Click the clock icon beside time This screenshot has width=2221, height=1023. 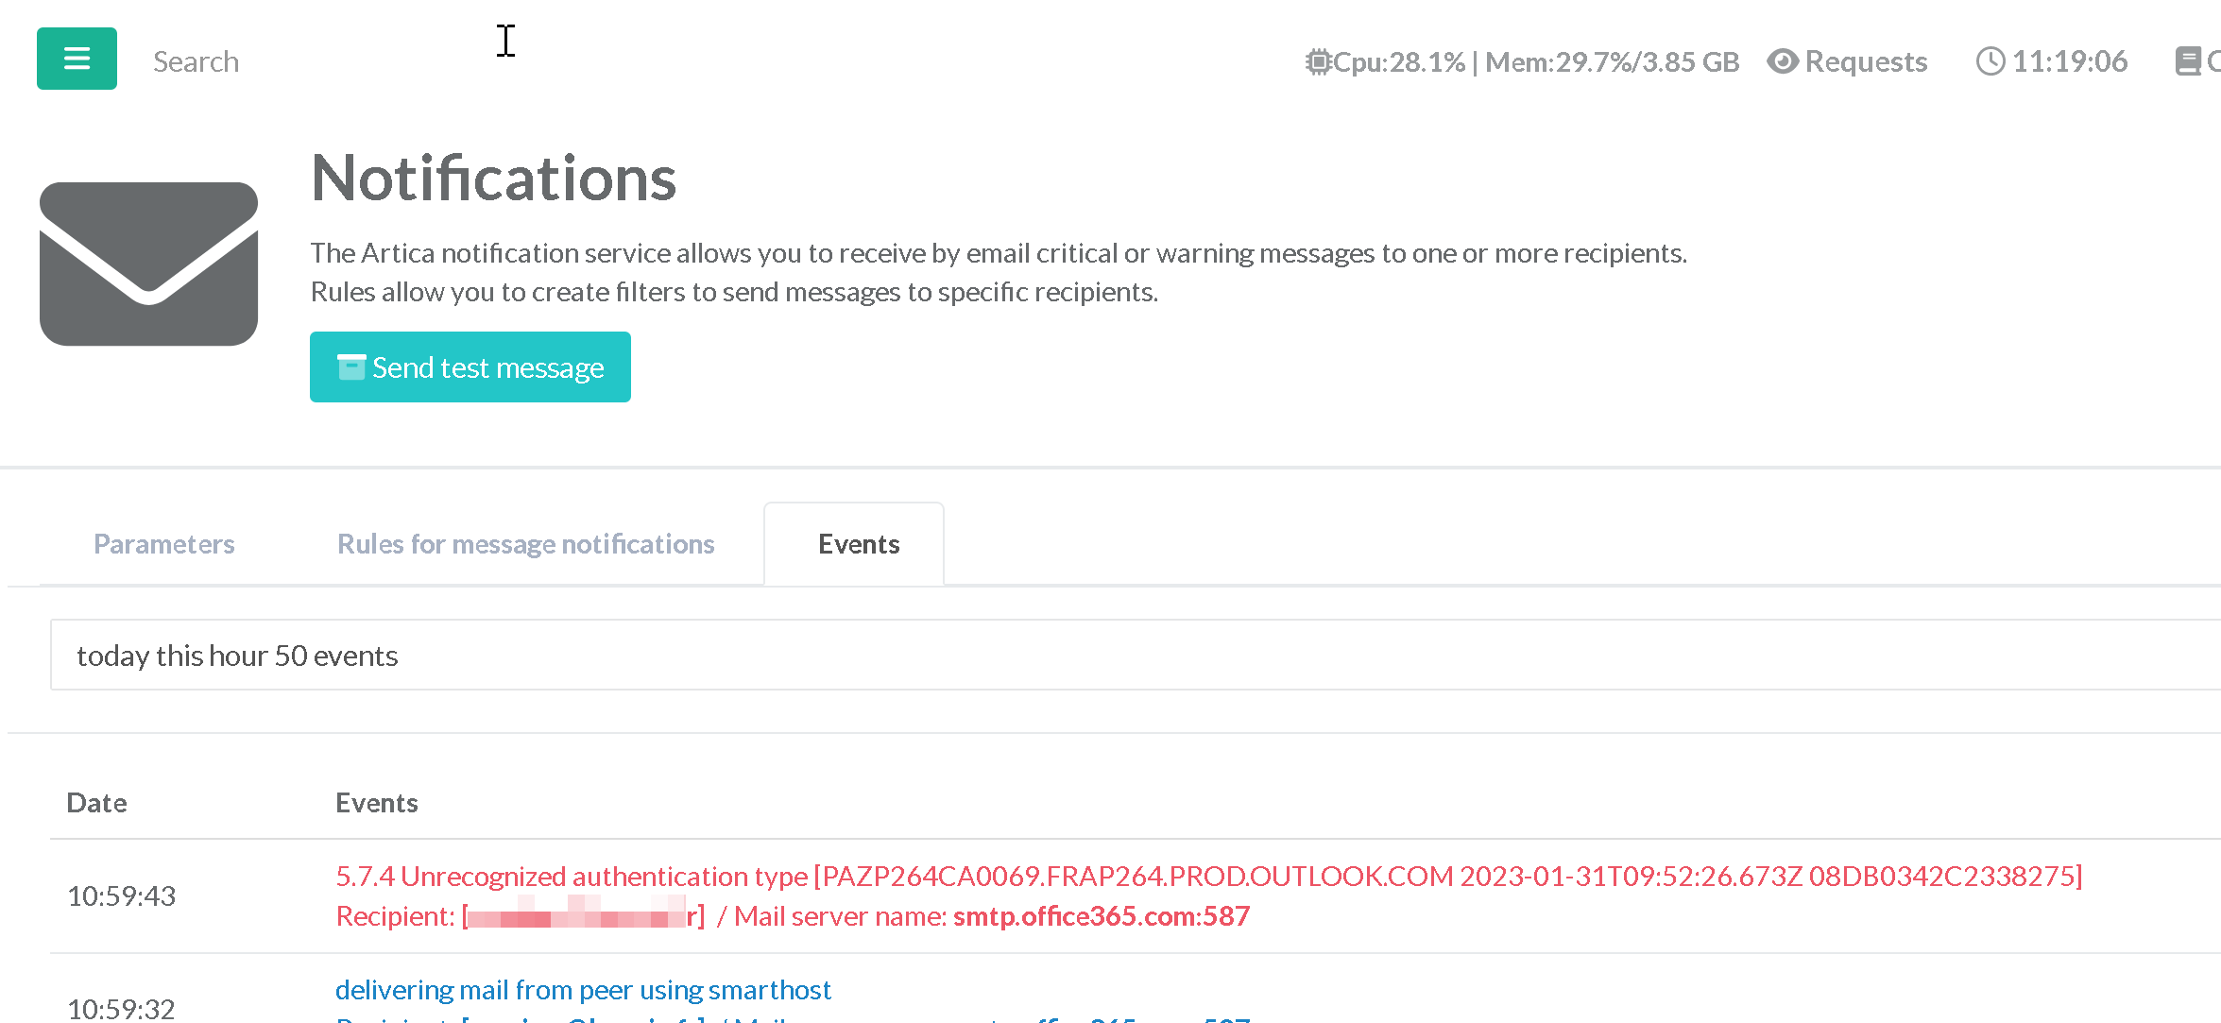pyautogui.click(x=1990, y=62)
